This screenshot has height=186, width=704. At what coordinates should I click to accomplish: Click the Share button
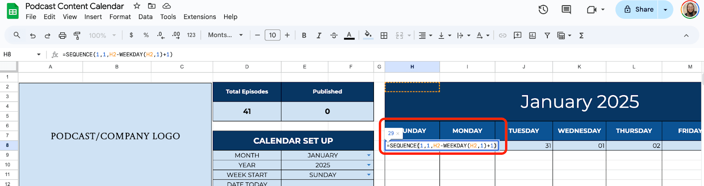click(x=638, y=9)
